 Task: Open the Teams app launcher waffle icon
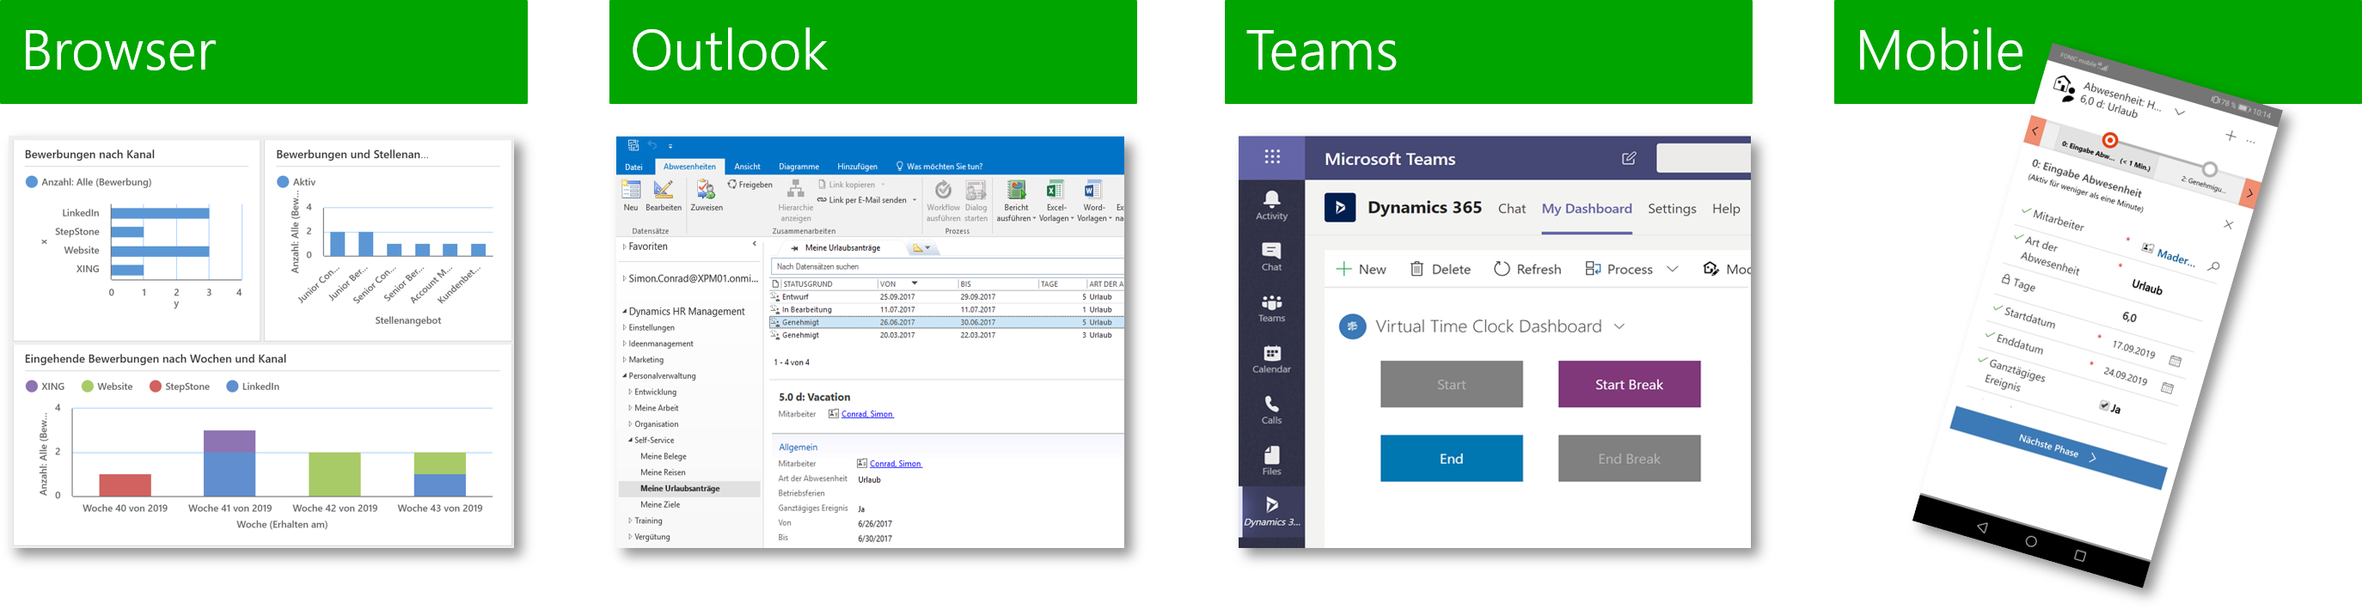[x=1272, y=156]
